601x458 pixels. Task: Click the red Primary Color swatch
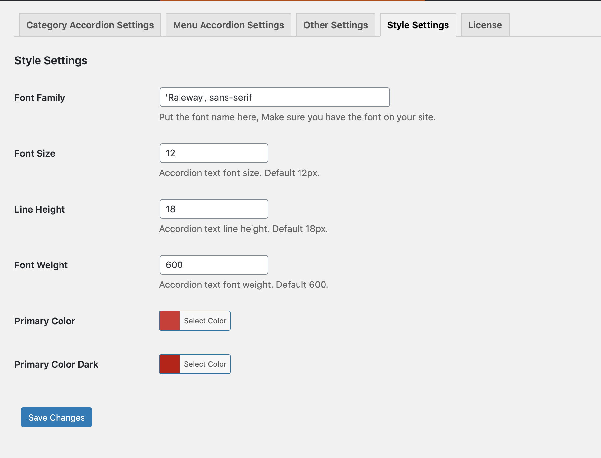169,321
